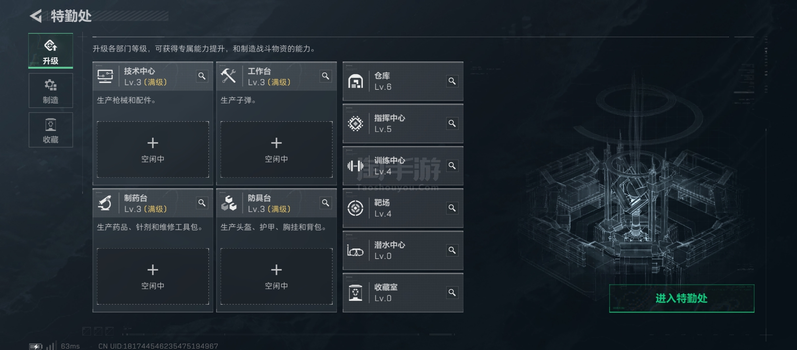Start production in 制药台 empty slot
This screenshot has width=797, height=350.
153,276
